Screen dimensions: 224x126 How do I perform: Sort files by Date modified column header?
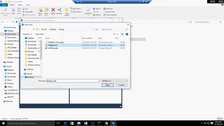tap(87, 38)
